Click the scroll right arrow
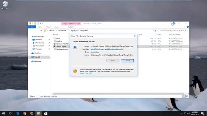 tap(188, 94)
